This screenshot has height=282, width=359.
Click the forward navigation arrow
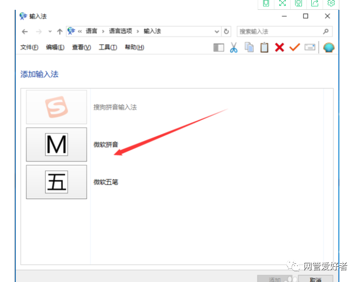(39, 31)
